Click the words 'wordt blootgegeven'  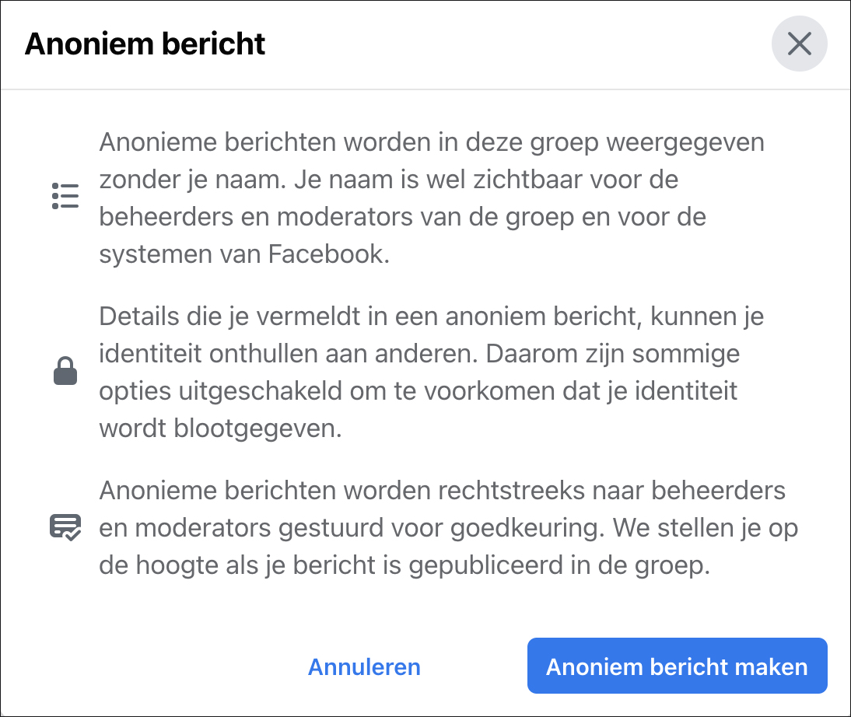coord(220,428)
